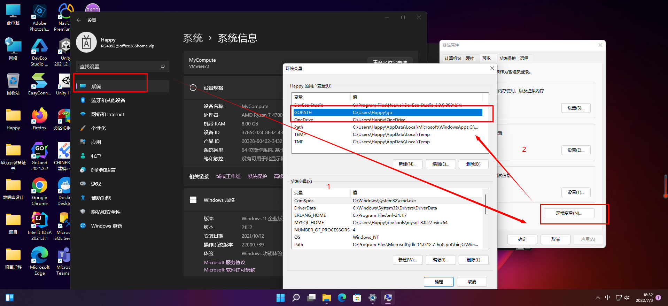Switch to 系统保护 tab in 系统属性
The width and height of the screenshot is (668, 306).
tap(507, 58)
